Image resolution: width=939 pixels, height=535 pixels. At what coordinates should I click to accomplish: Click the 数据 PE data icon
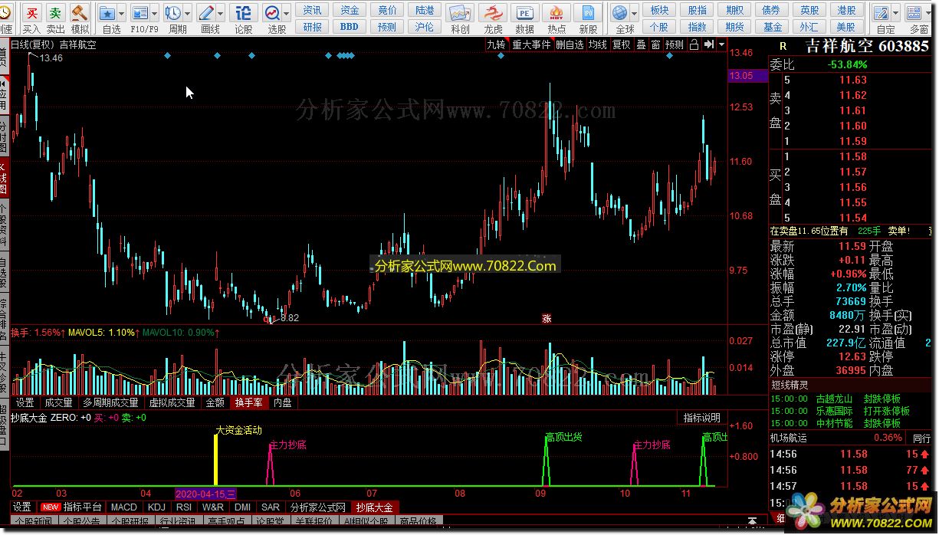(x=525, y=13)
